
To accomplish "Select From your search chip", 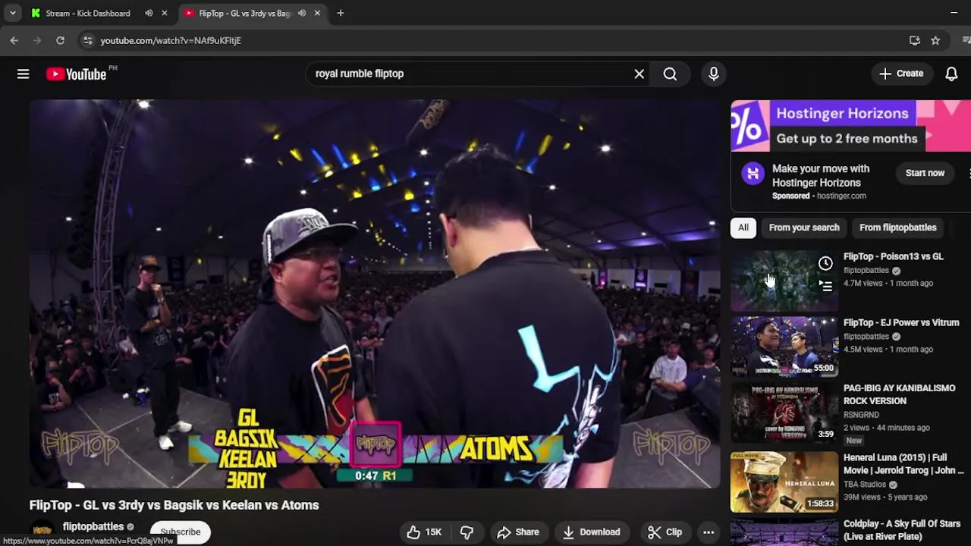I will [x=804, y=227].
